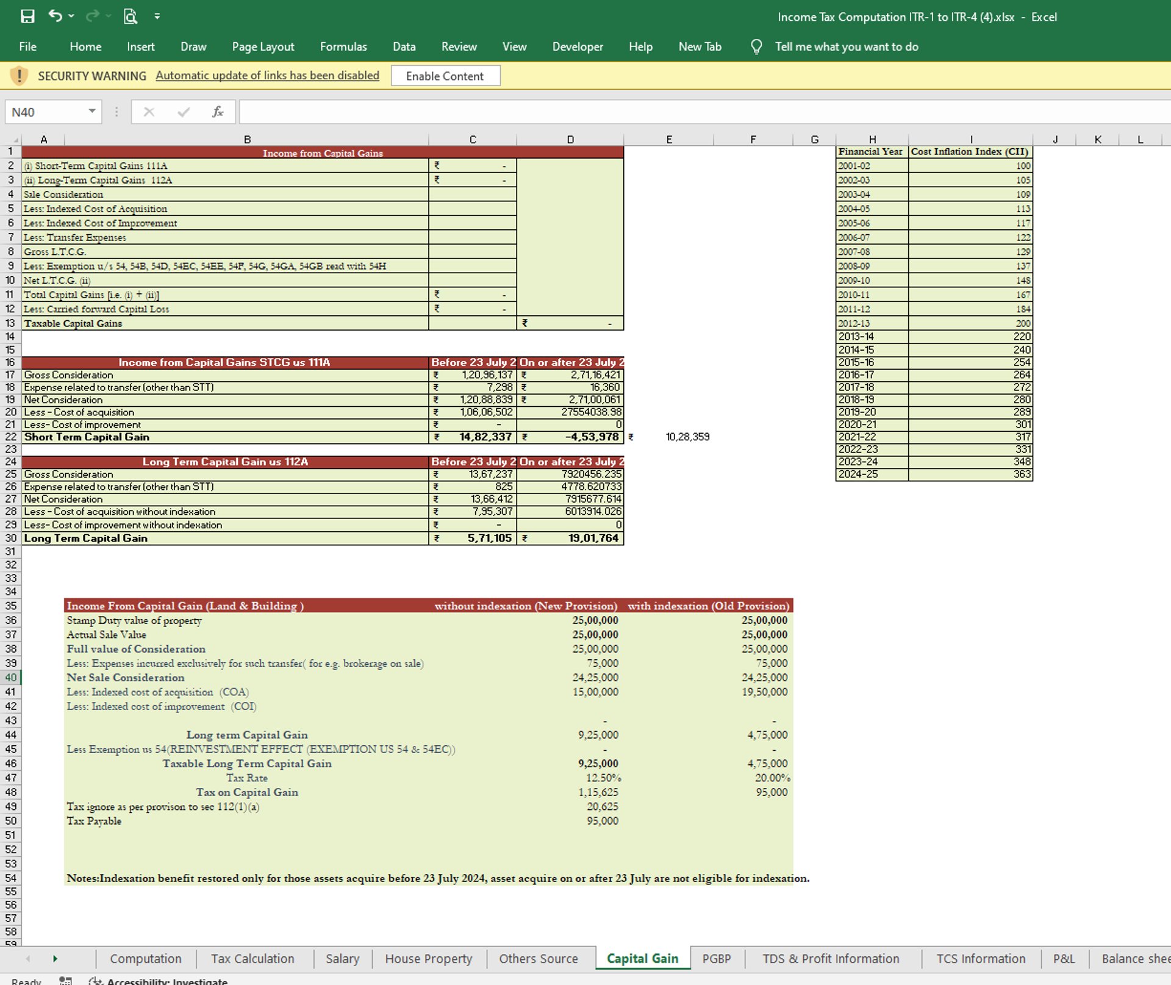The image size is (1171, 985).
Task: Open Print Preview from Quick Access toolbar
Action: (130, 16)
